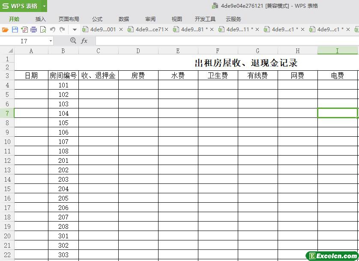This screenshot has width=359, height=261.
Task: Click room number cell 204
Action: click(x=63, y=189)
